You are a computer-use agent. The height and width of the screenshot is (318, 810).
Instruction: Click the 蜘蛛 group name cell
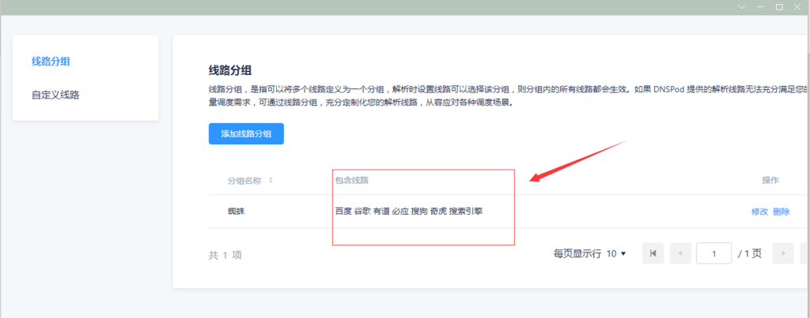click(237, 211)
